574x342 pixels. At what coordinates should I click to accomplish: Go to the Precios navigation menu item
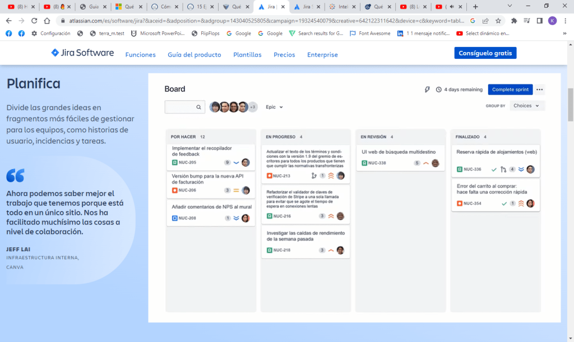click(284, 55)
